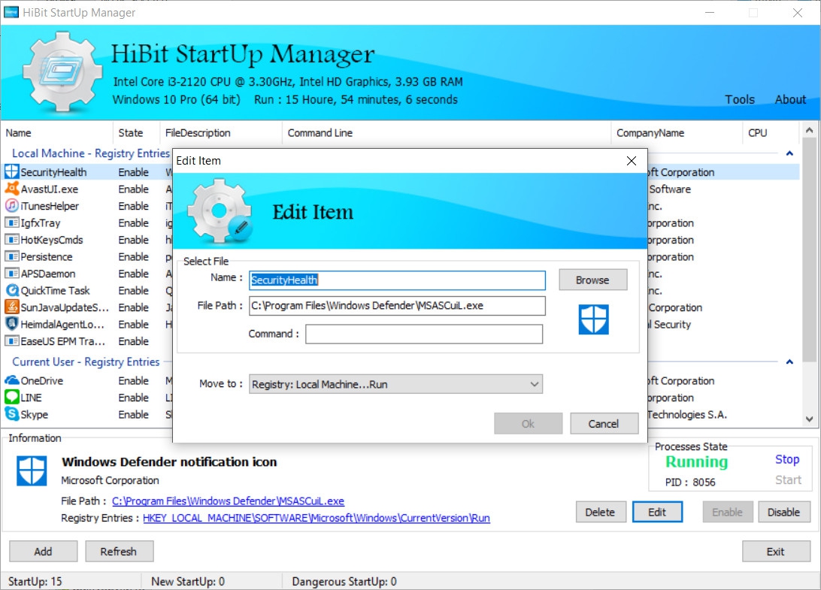Click the Skype icon in the list
Viewport: 821px width, 590px height.
[11, 414]
